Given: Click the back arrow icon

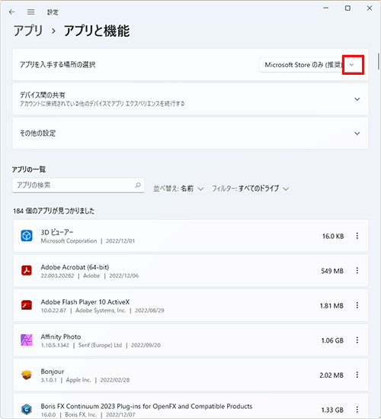Looking at the screenshot, I should pos(11,12).
